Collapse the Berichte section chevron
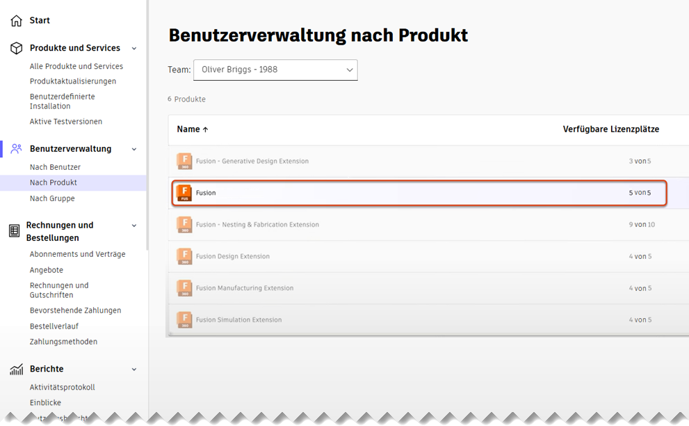 134,369
